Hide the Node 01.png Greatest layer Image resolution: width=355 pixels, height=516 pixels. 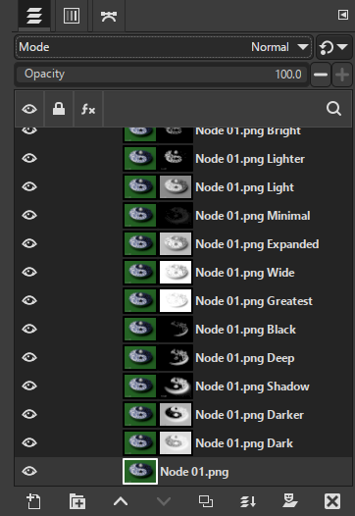[x=29, y=300]
